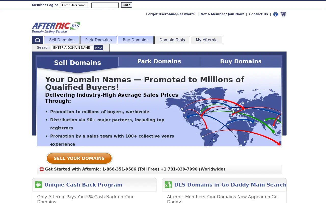Screen dimensions: 326x203
Task: Open Forgot Username/Password link
Action: (x=171, y=14)
